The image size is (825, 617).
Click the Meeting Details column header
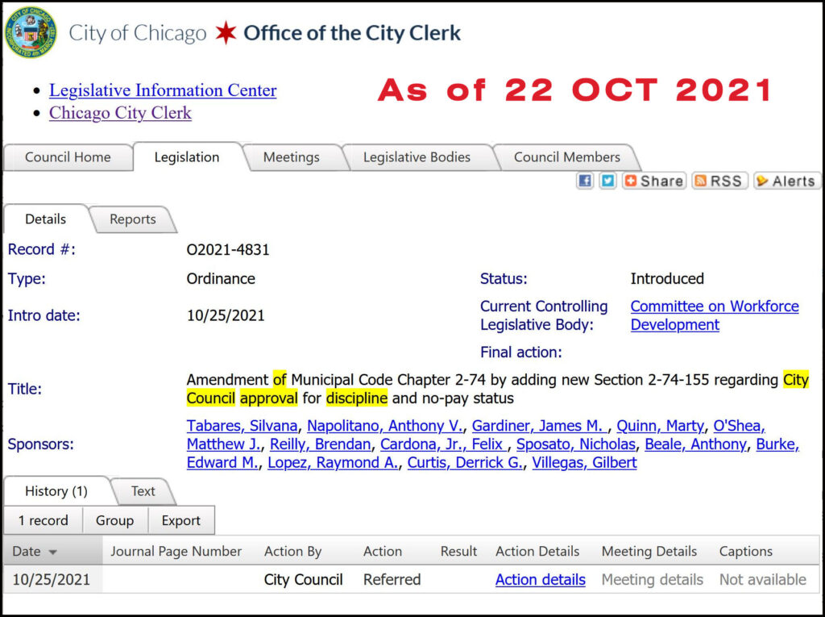coord(649,552)
